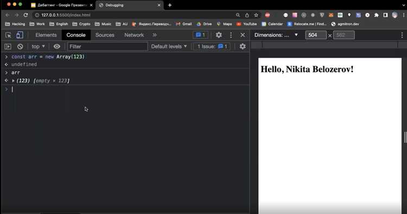Open the Calendar bookmark
This screenshot has height=214, width=407.
tap(272, 24)
